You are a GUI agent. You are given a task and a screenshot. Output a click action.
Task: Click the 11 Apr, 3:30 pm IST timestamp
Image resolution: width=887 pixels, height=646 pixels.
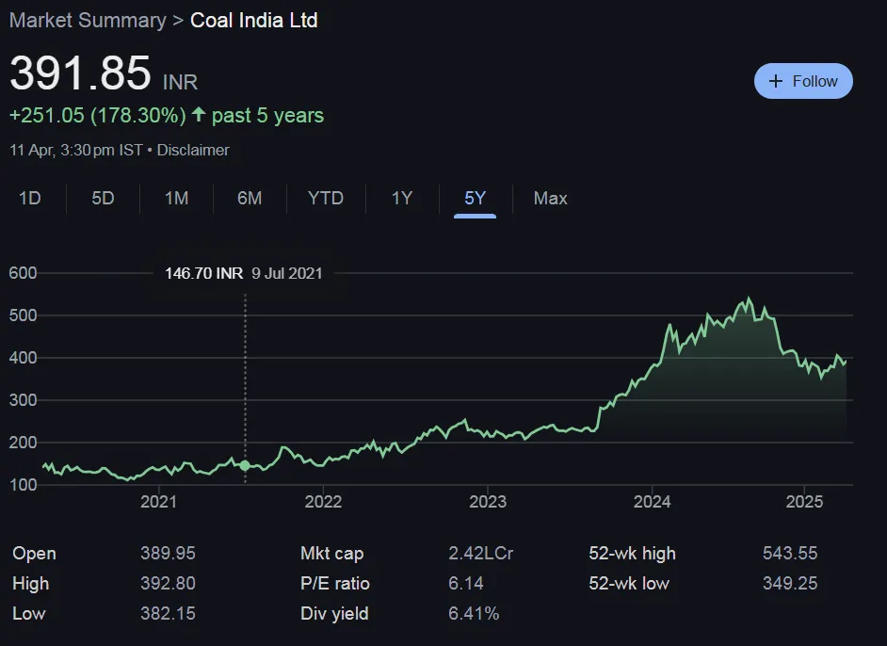point(76,150)
